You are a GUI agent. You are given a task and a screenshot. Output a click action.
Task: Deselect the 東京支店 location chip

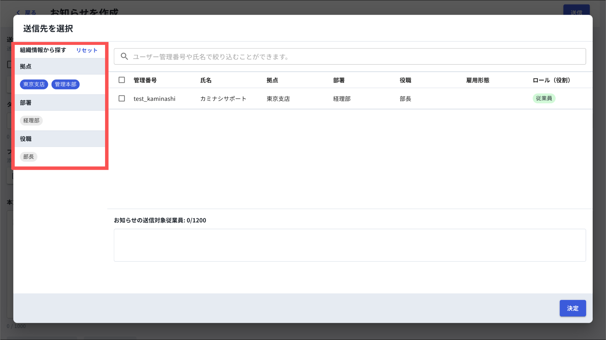coord(34,84)
